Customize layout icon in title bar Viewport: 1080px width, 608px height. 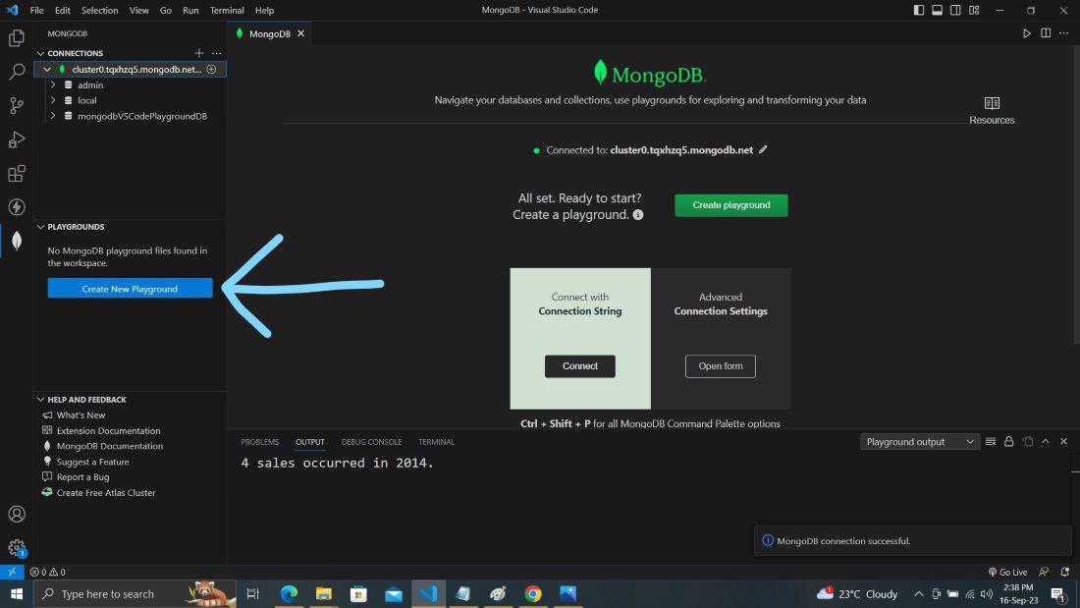click(974, 11)
